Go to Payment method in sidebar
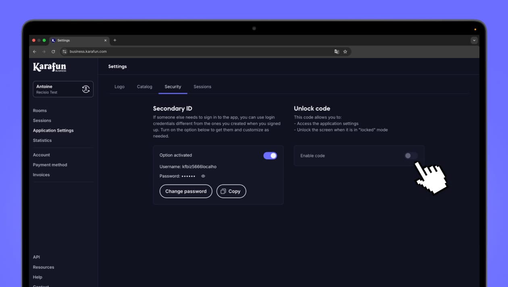 (x=50, y=165)
